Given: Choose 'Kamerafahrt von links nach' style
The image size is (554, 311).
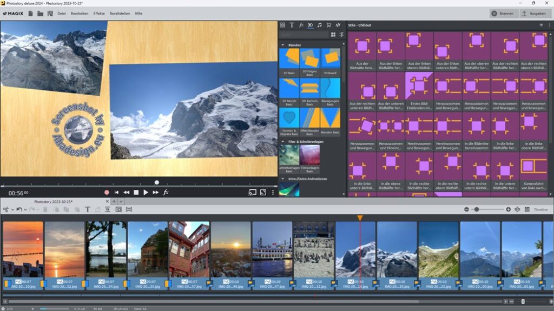Looking at the screenshot, I should click(x=533, y=172).
